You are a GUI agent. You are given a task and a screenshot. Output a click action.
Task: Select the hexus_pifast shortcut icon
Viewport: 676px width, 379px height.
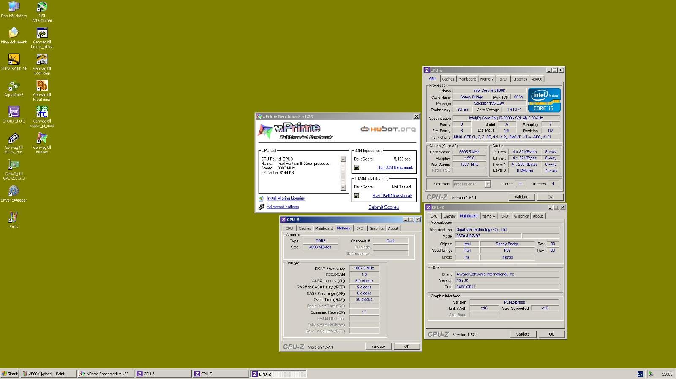[x=42, y=38]
